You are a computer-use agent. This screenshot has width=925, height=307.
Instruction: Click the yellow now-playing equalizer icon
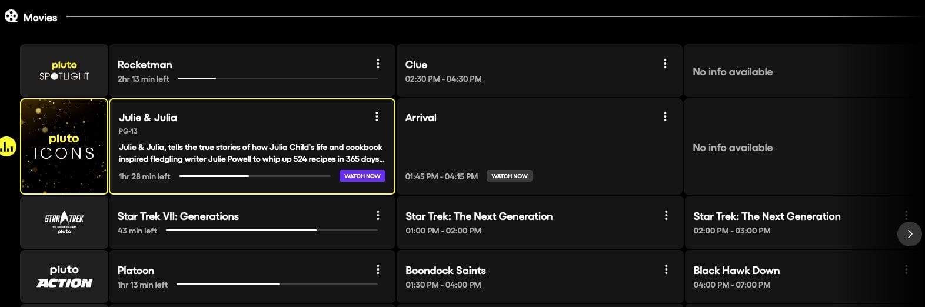[x=7, y=146]
